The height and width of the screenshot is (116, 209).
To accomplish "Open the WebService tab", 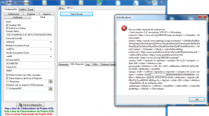I will (x=13, y=14).
